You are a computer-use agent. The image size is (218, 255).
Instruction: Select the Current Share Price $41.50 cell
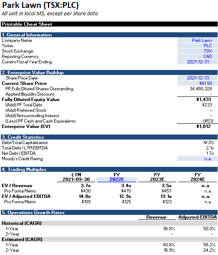[197, 83]
